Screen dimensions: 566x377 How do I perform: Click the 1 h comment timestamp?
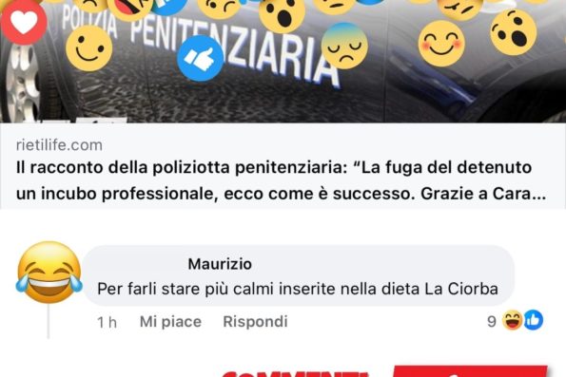coord(107,322)
